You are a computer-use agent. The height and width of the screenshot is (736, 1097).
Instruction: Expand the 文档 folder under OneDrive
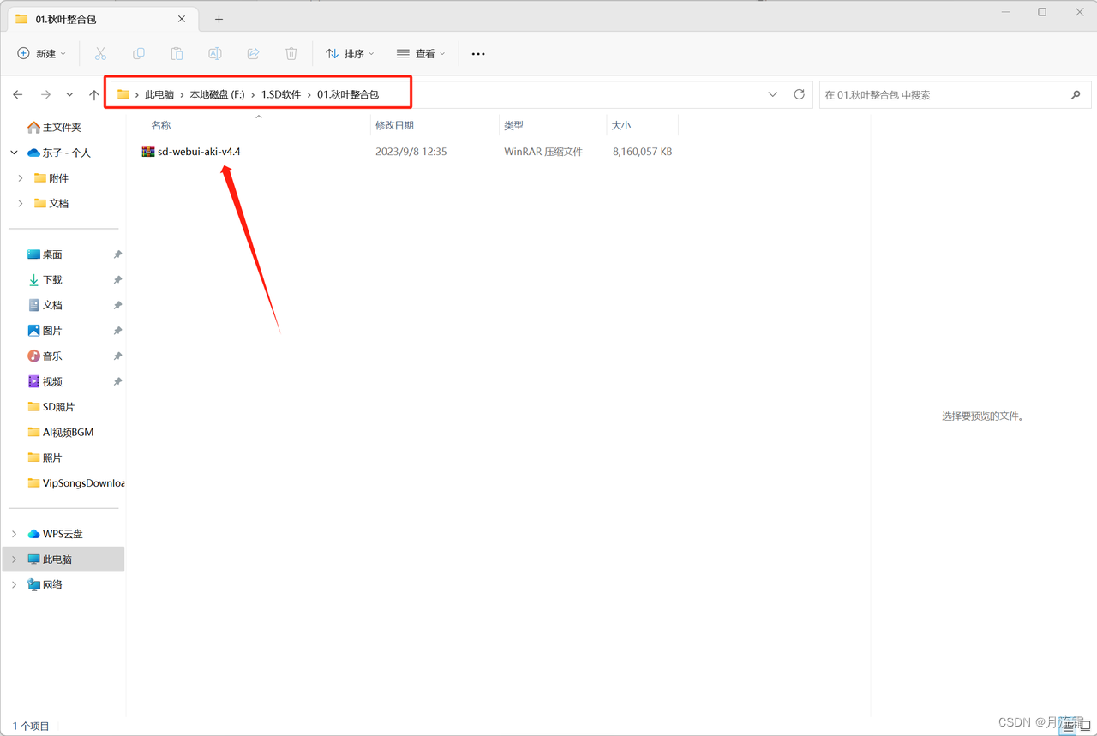[x=21, y=204]
